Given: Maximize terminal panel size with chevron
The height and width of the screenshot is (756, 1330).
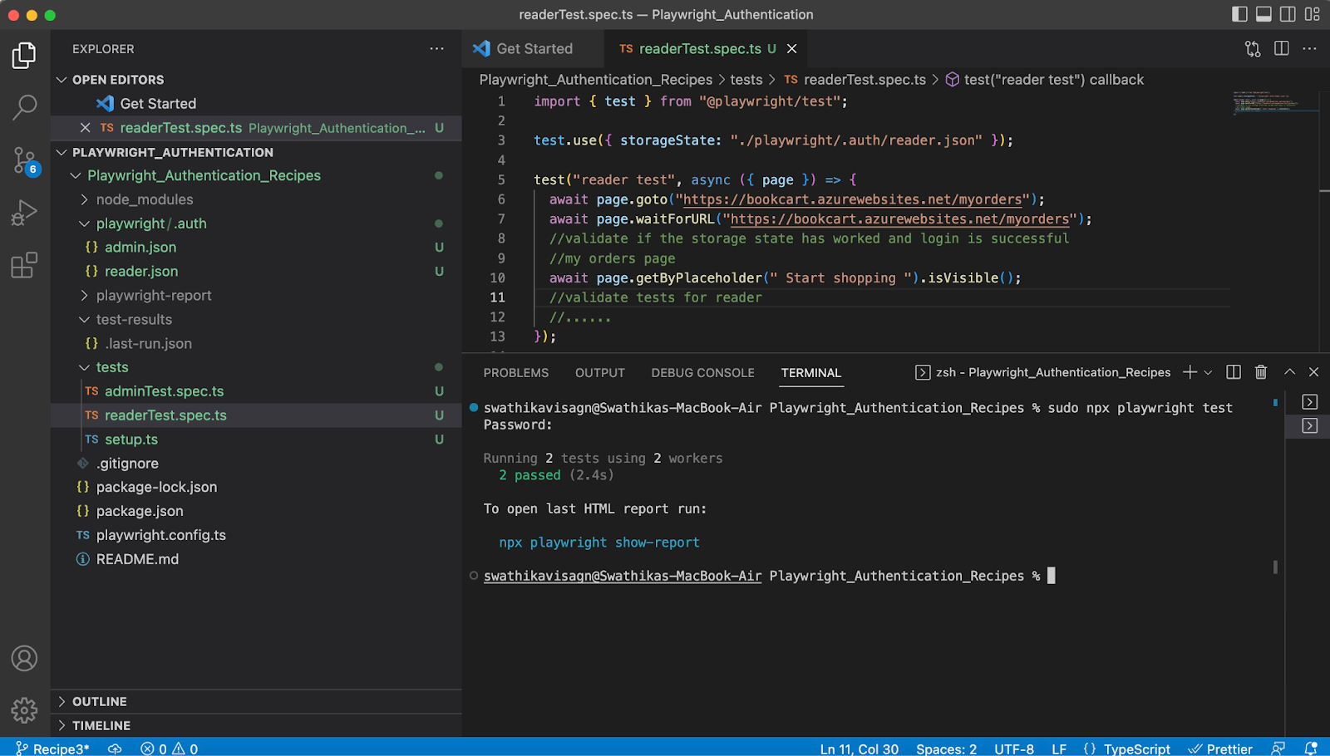Looking at the screenshot, I should click(1289, 372).
